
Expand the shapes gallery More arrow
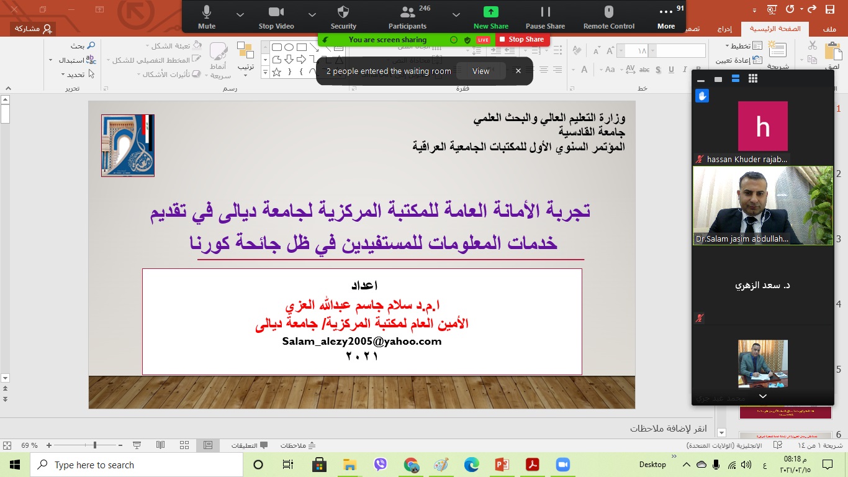point(266,72)
